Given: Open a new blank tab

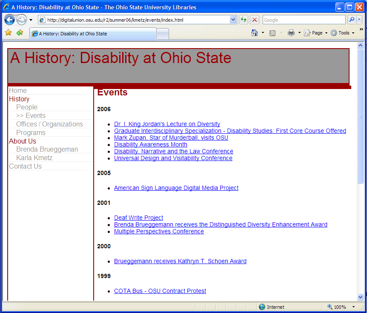Looking at the screenshot, I should pos(163,34).
